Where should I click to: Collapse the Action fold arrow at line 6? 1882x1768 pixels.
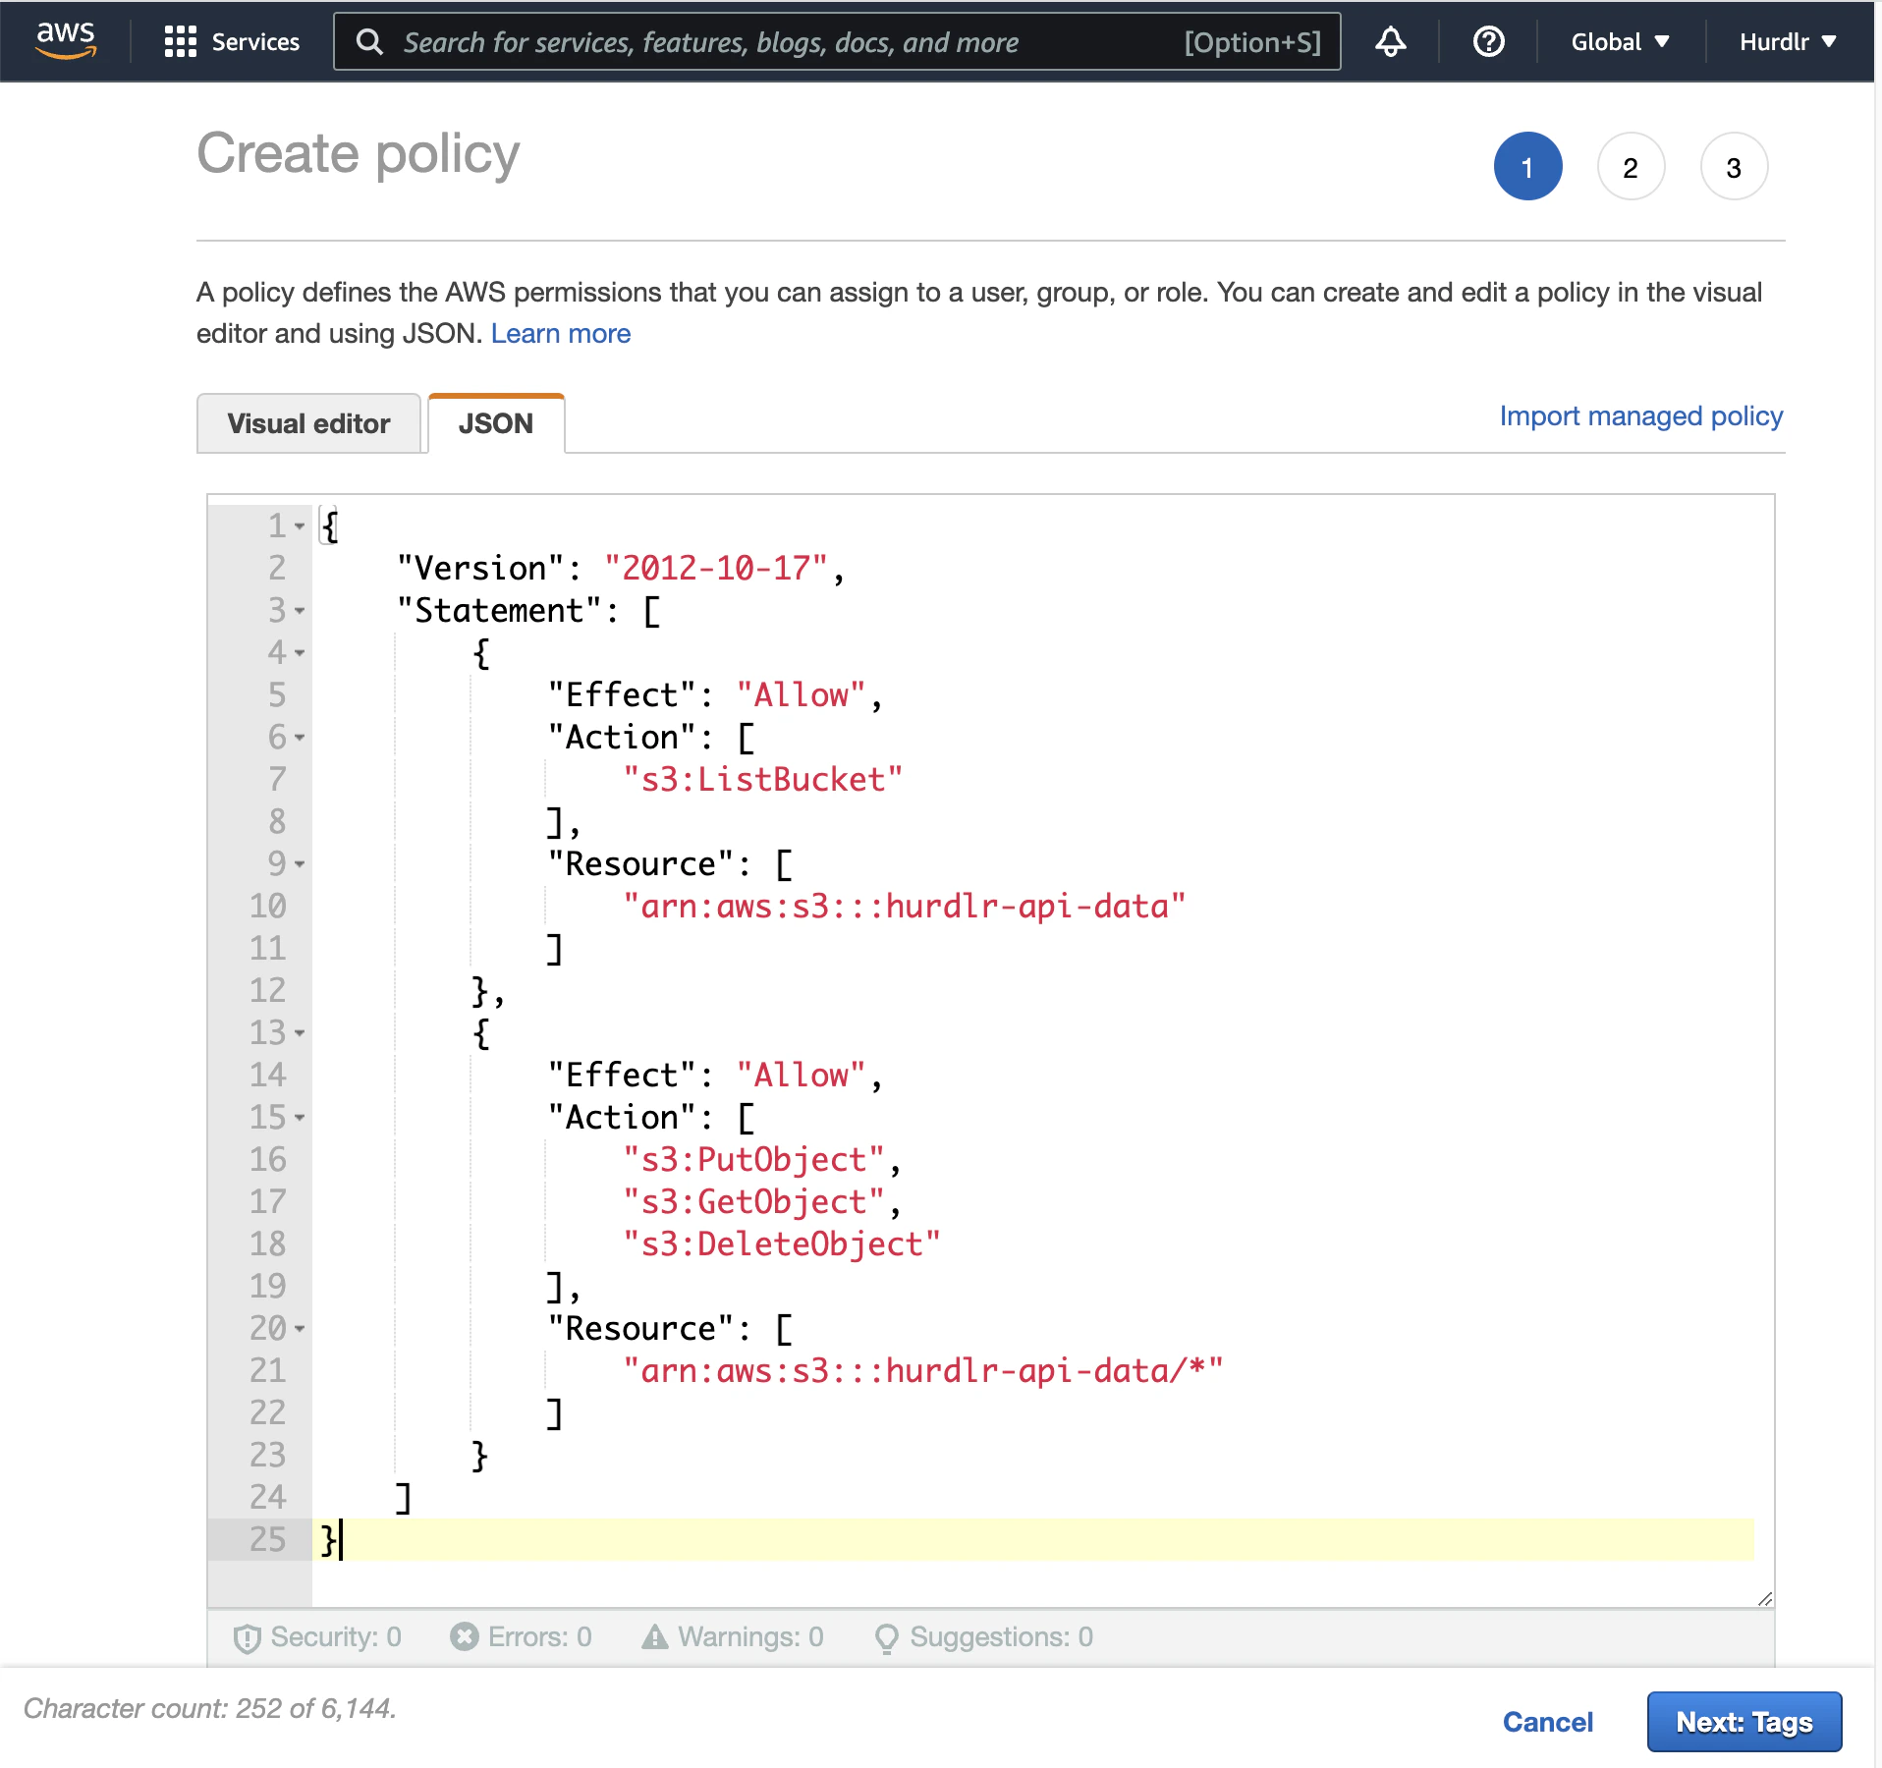pyautogui.click(x=300, y=738)
